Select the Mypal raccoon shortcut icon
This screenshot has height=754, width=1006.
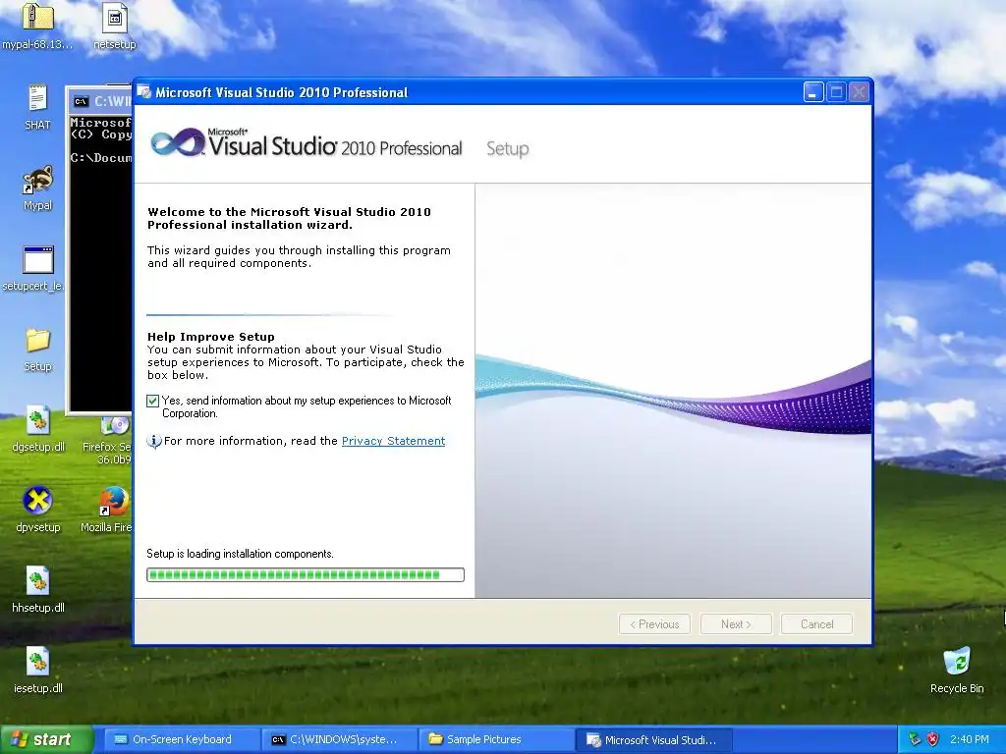[x=37, y=180]
